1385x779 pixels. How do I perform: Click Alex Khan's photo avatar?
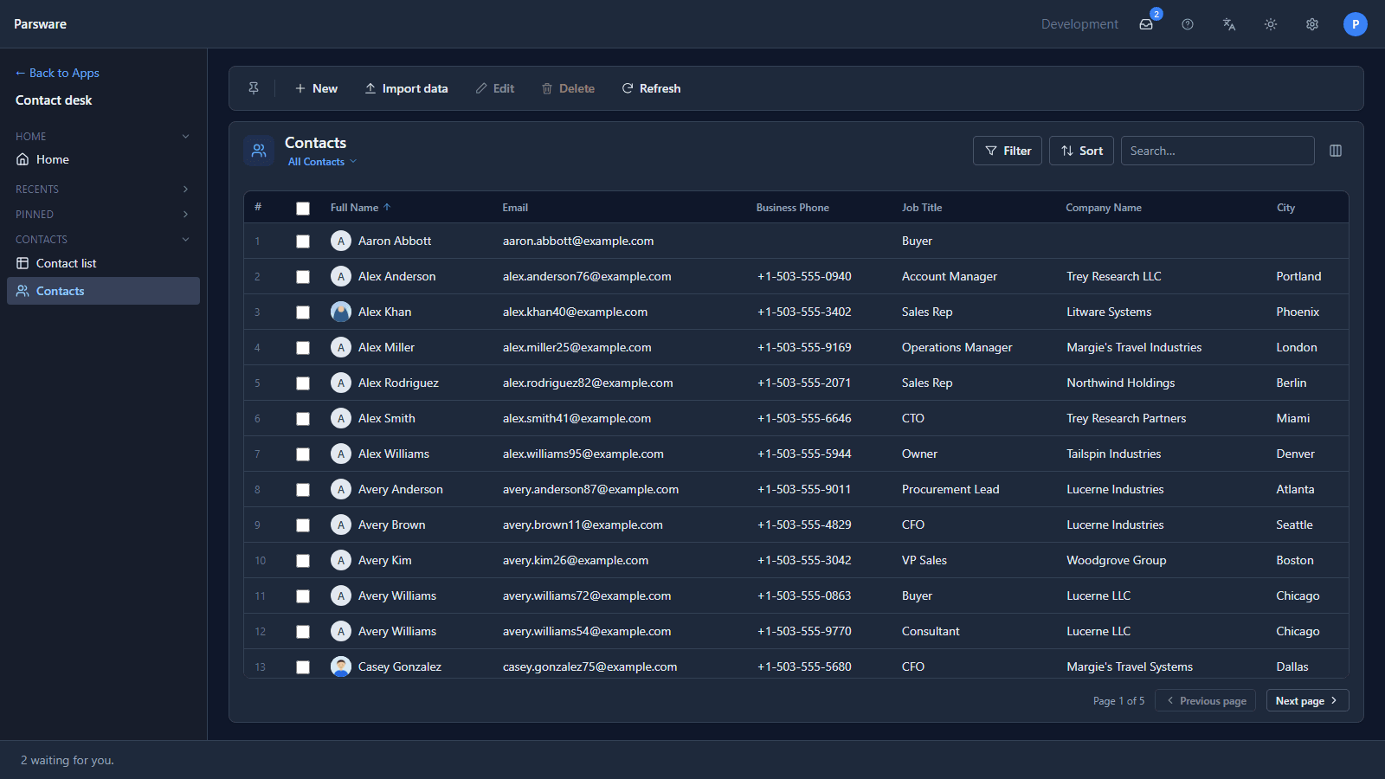(x=341, y=312)
